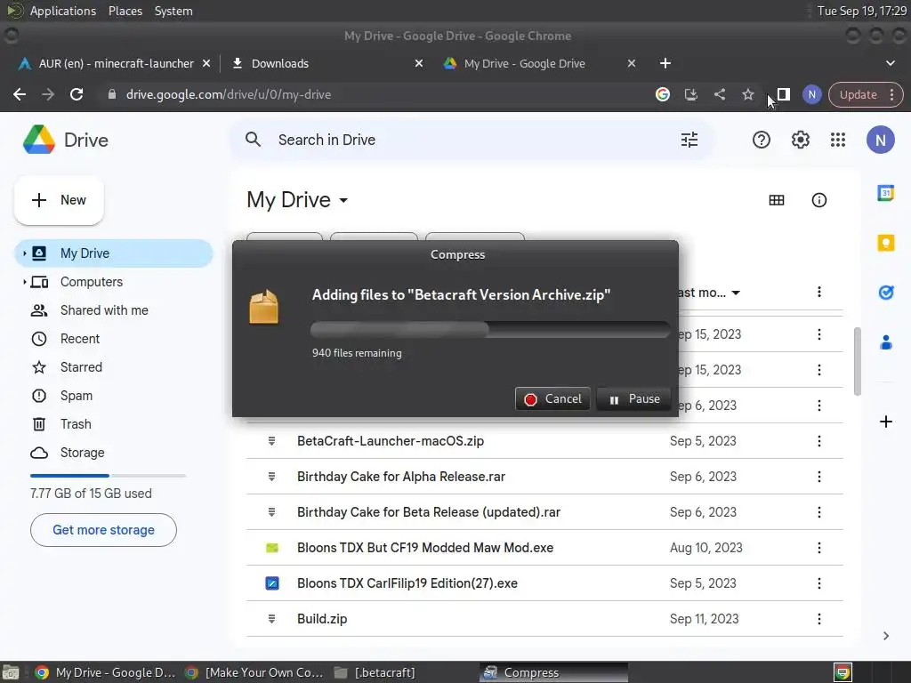Click Get more storage
The image size is (911, 683).
(103, 530)
